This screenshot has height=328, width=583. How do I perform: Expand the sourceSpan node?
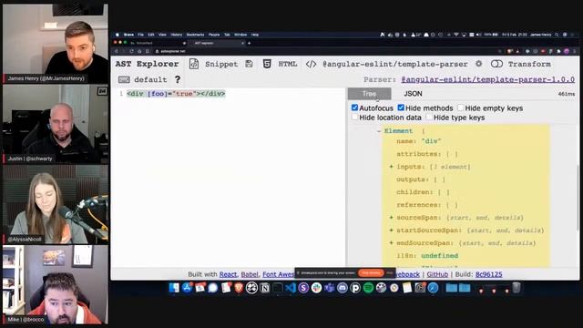[x=391, y=218]
